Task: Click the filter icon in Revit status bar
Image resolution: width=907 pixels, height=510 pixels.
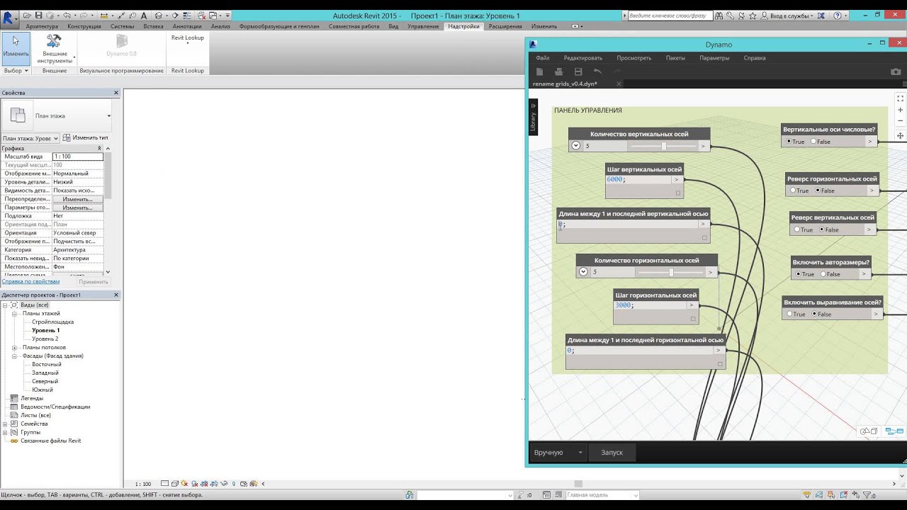Action: (x=868, y=495)
